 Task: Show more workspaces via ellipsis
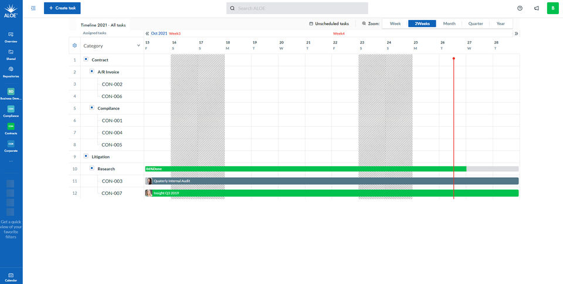click(11, 161)
